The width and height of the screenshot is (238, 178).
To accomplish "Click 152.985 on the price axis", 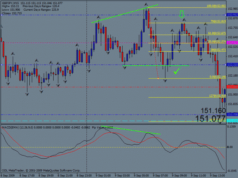I will [233, 9].
